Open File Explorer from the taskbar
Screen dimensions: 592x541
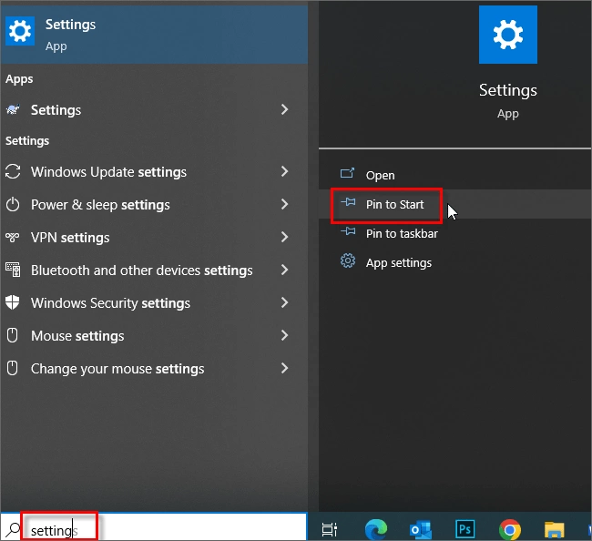(555, 530)
